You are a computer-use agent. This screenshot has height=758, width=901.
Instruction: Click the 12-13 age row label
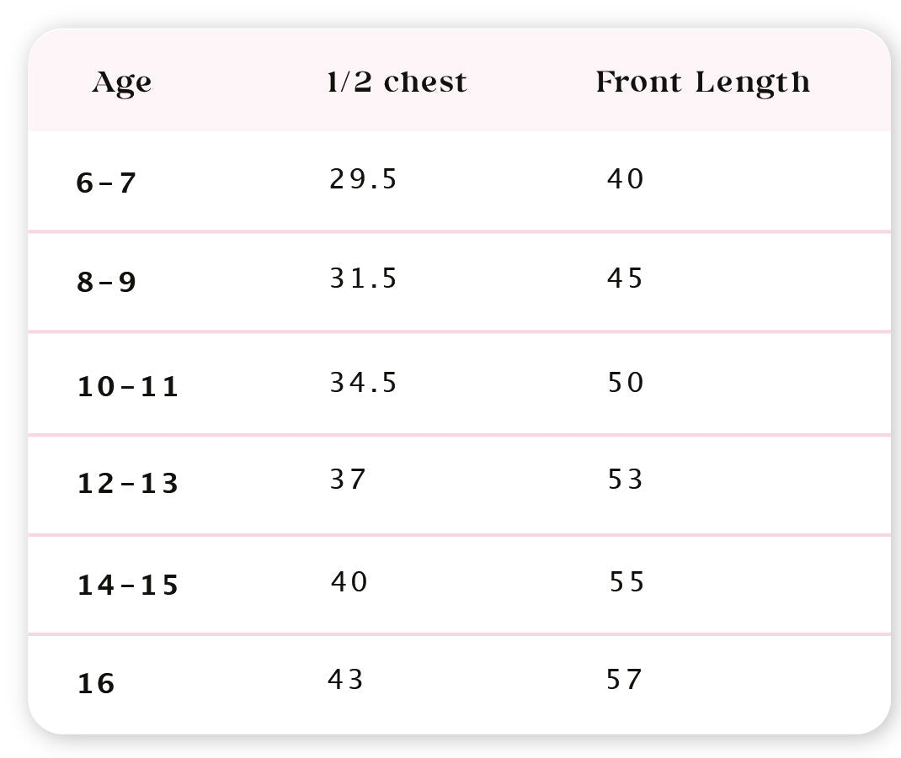128,484
